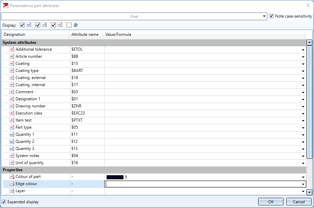Click the Designation column header
This screenshot has height=208, width=314.
coord(35,34)
